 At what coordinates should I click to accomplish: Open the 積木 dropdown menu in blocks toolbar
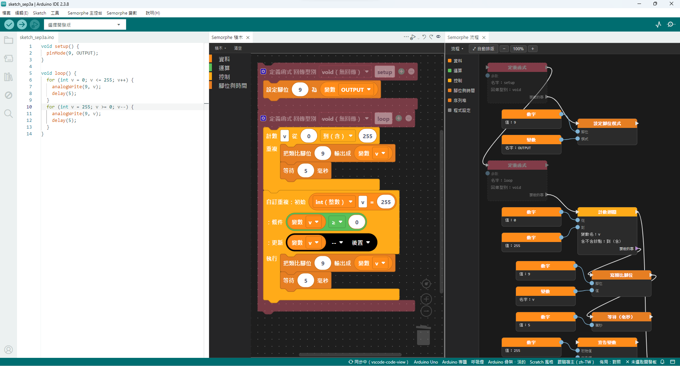point(220,48)
